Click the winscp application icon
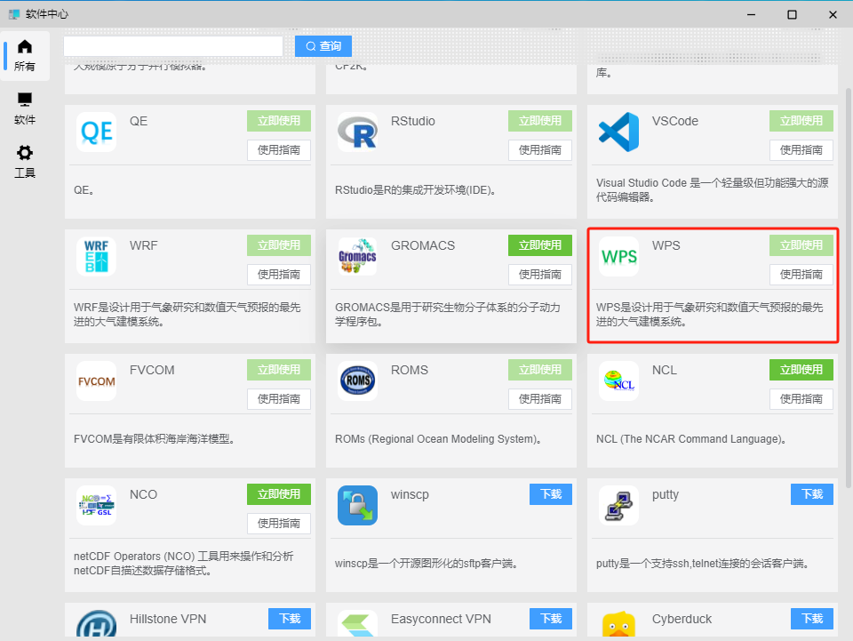Screen dimensions: 853x641 357,506
